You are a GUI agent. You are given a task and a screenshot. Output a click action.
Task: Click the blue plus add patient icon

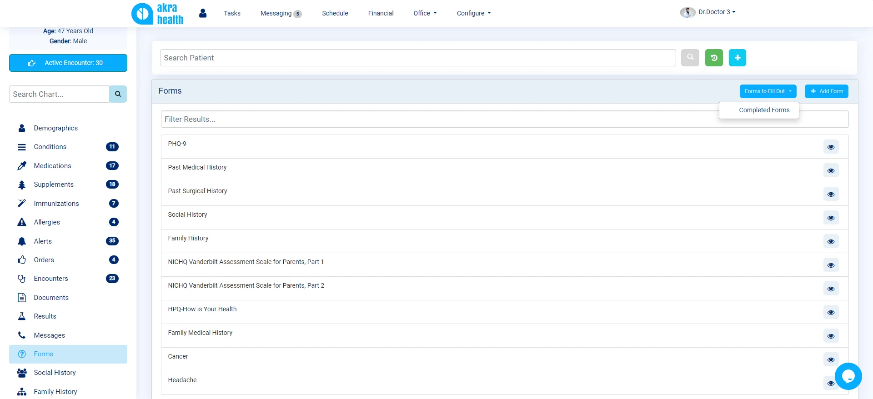pyautogui.click(x=737, y=58)
